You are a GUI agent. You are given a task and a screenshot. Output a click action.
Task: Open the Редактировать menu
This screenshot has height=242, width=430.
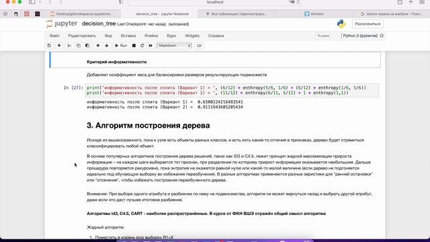click(82, 36)
